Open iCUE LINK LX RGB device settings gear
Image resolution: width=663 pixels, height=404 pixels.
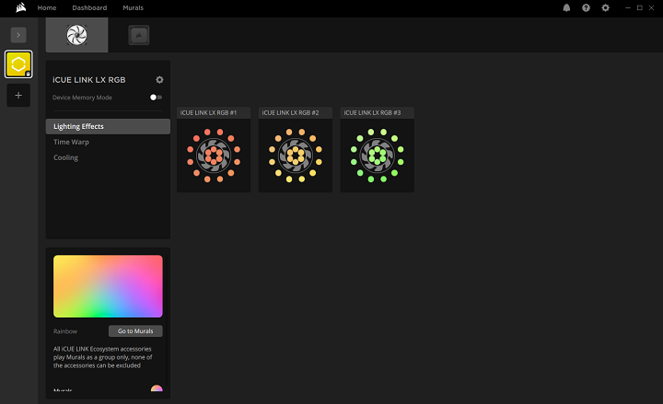(159, 80)
